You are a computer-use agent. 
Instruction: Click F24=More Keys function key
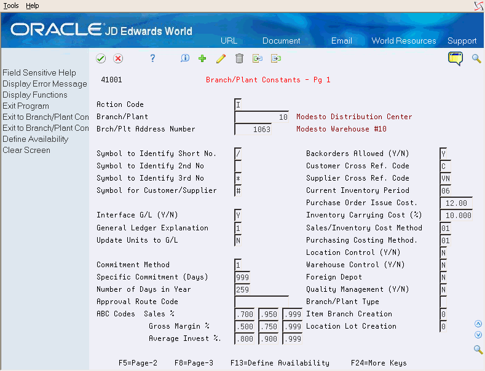[x=379, y=363]
